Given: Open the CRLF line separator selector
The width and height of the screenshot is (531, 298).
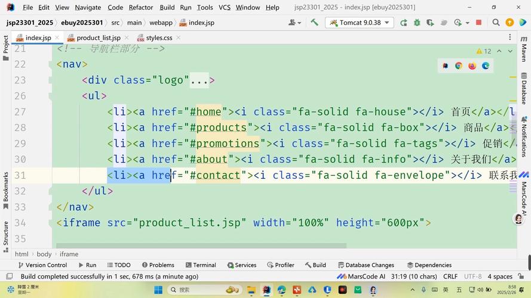Looking at the screenshot, I should 450,277.
